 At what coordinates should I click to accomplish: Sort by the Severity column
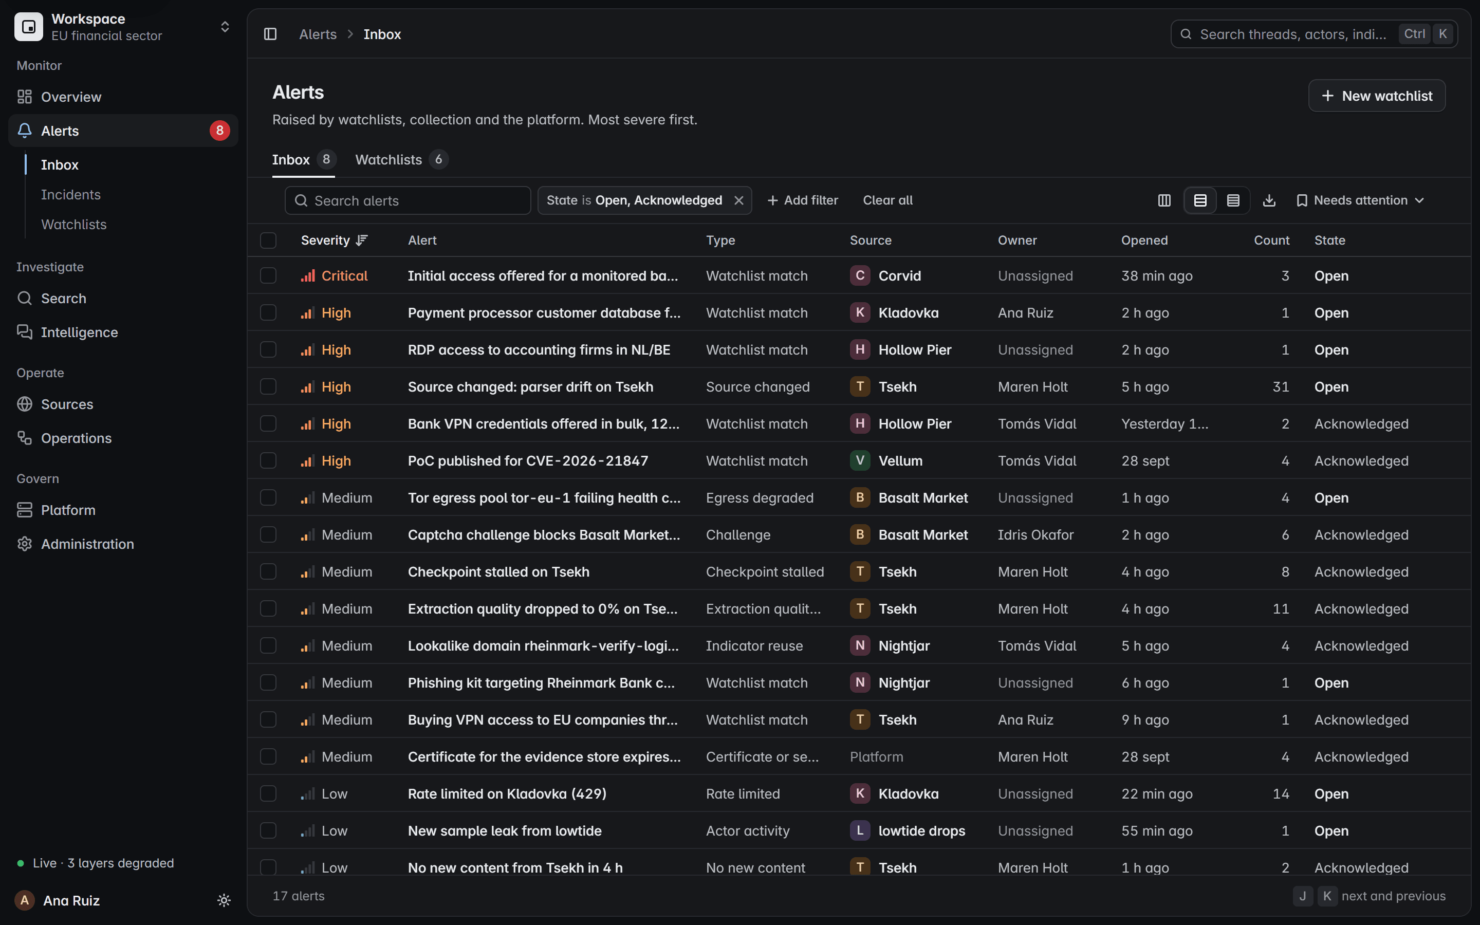(x=334, y=240)
